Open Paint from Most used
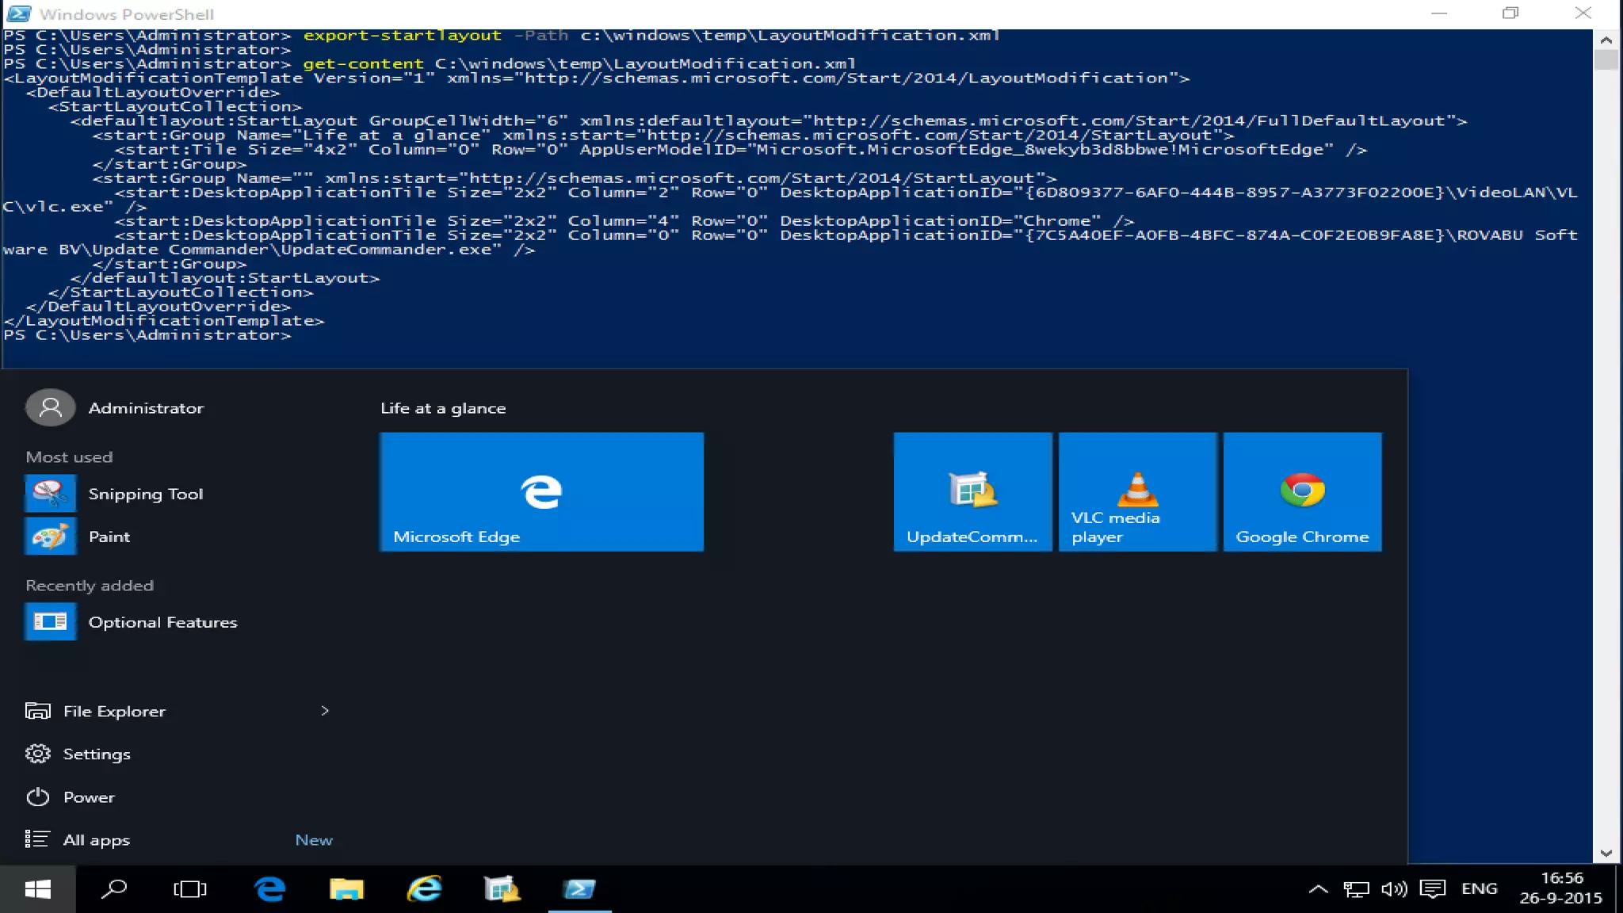This screenshot has width=1623, height=913. [x=178, y=537]
